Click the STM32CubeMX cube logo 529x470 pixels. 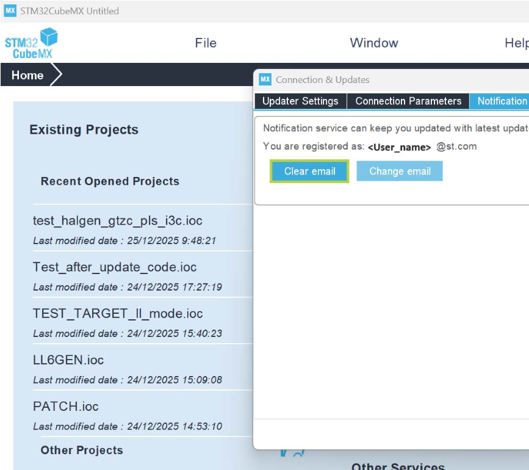point(31,43)
